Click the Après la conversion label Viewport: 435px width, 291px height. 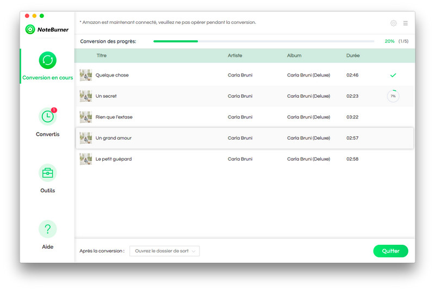click(102, 251)
